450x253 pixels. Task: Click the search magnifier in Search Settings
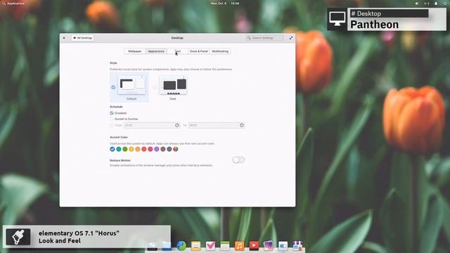(x=249, y=38)
